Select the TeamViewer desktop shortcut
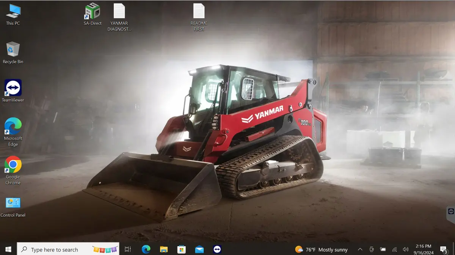This screenshot has height=255, width=455. pyautogui.click(x=13, y=91)
